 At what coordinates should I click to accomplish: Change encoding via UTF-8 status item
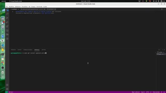point(148,92)
